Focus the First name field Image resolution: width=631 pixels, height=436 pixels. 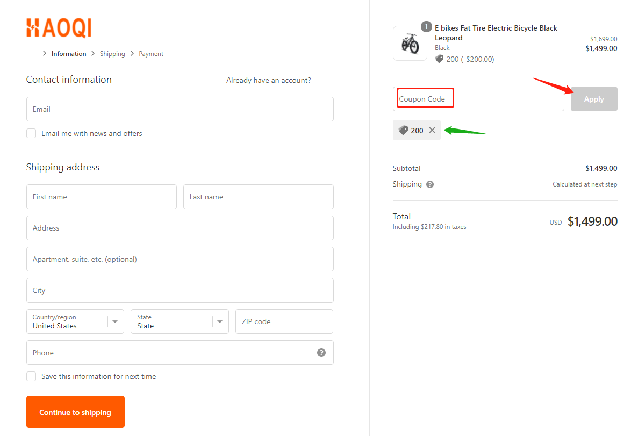(102, 197)
